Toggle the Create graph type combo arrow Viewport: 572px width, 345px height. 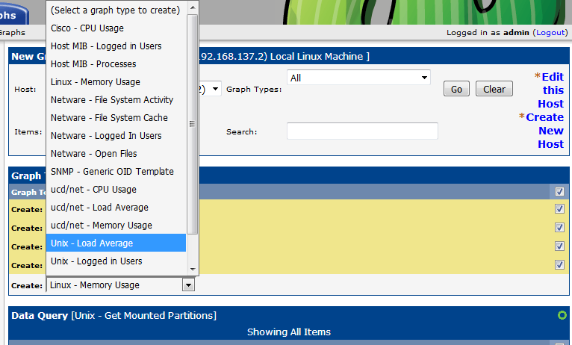click(188, 285)
